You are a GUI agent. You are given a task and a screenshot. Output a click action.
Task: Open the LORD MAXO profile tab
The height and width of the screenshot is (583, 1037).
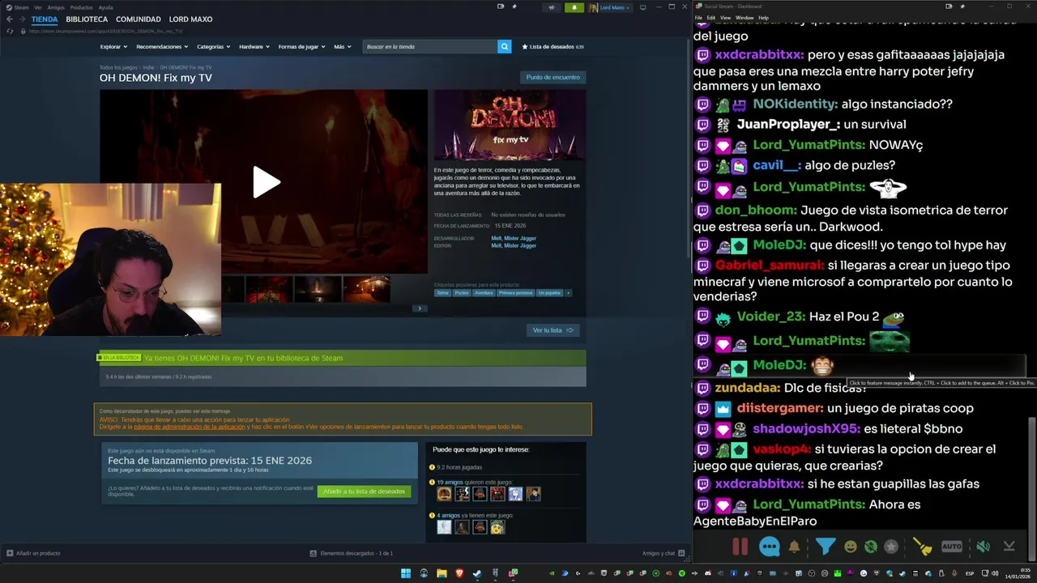[x=190, y=19]
